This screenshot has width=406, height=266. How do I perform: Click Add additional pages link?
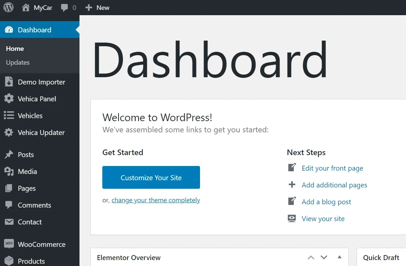click(334, 185)
